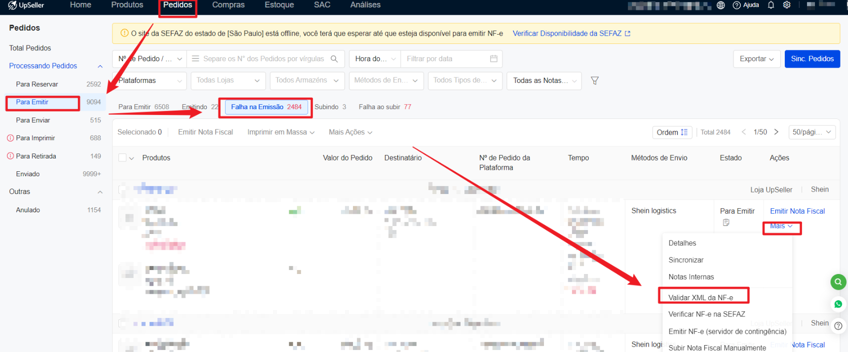This screenshot has height=352, width=848.
Task: Click search magnifier in order number field
Action: [334, 59]
